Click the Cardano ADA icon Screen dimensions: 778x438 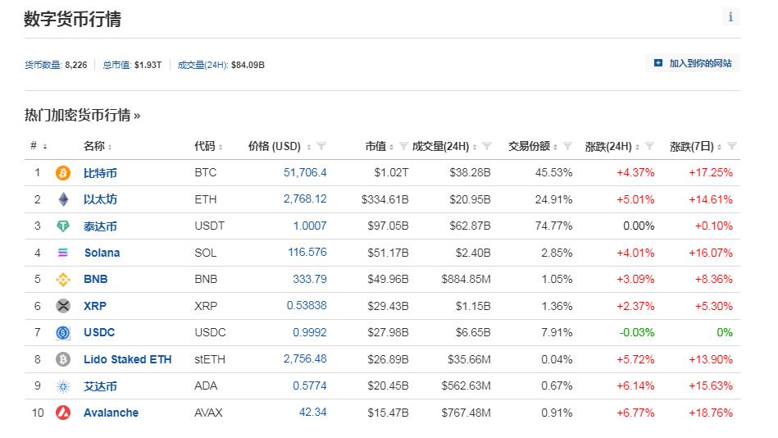(63, 386)
